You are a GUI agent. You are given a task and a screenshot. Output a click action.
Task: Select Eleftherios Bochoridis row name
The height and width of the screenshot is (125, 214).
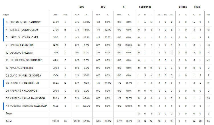tap(26, 60)
